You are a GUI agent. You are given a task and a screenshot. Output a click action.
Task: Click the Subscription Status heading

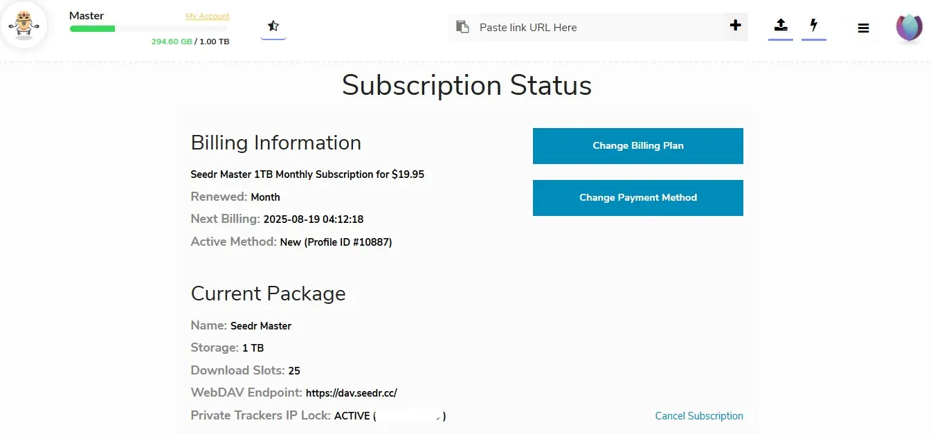pos(466,85)
